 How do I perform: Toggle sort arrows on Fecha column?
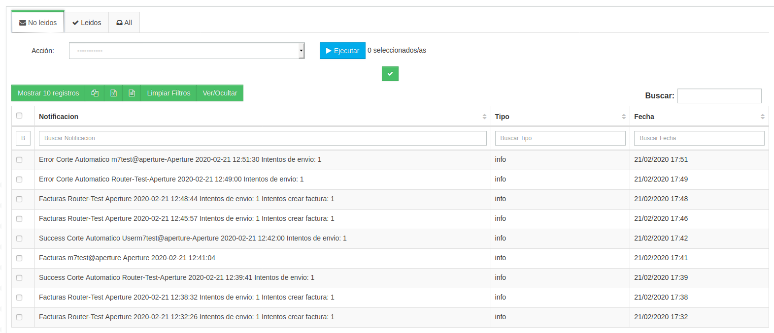pyautogui.click(x=762, y=117)
